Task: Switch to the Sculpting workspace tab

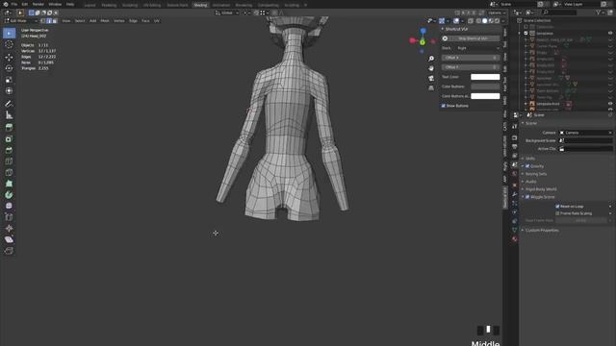Action: pyautogui.click(x=130, y=5)
